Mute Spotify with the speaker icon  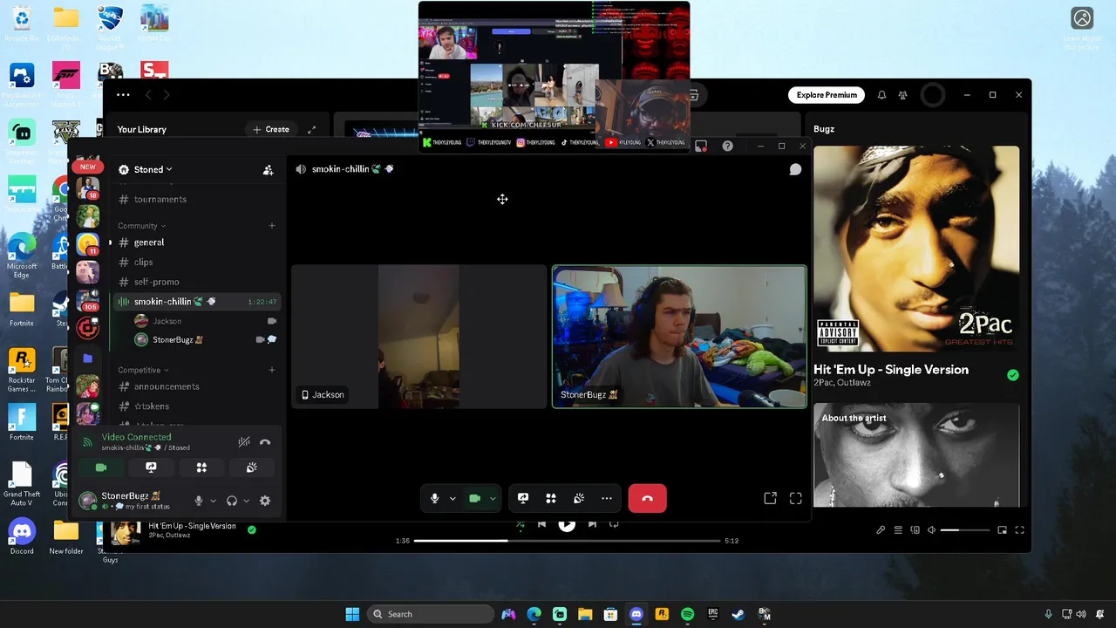[931, 530]
